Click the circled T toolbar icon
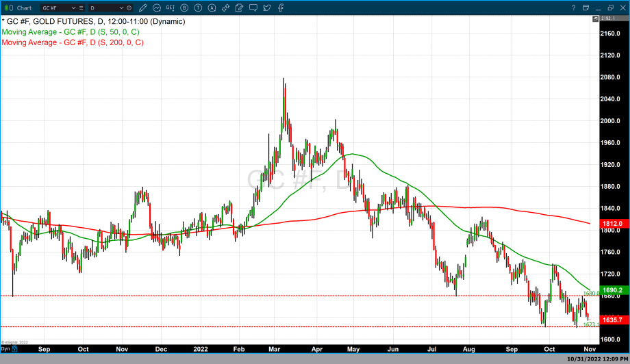The height and width of the screenshot is (364, 630). tap(198, 8)
